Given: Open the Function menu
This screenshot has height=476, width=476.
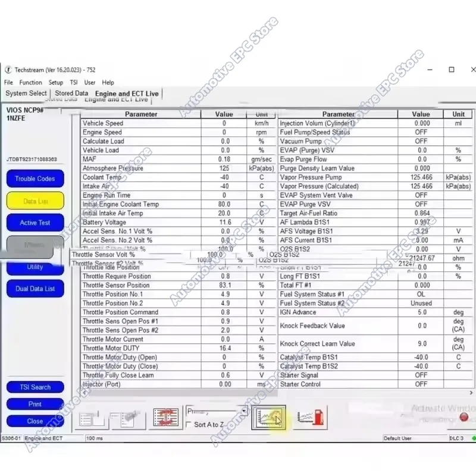Looking at the screenshot, I should coord(31,82).
